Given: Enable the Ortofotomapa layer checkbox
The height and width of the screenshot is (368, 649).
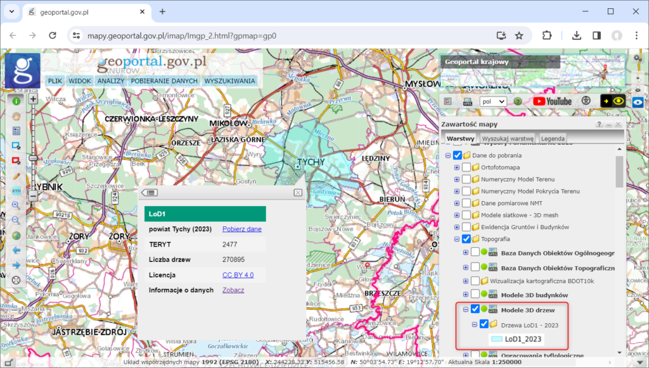Looking at the screenshot, I should 466,168.
